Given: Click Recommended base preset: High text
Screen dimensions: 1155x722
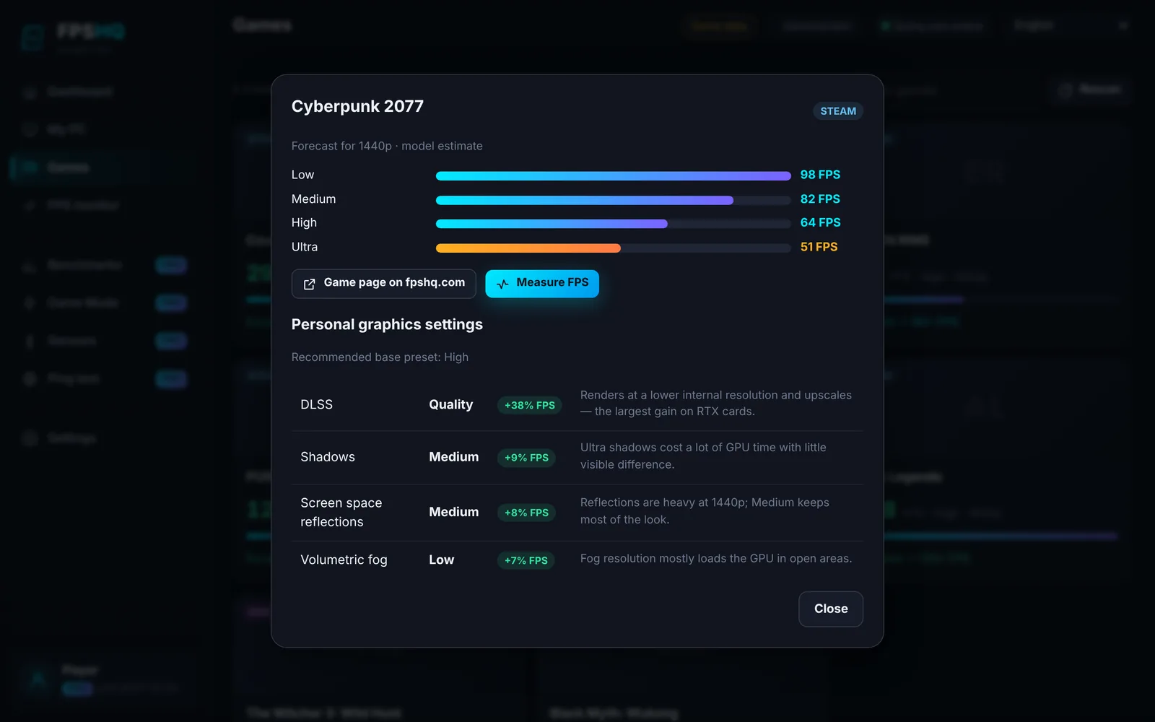Looking at the screenshot, I should click(380, 357).
